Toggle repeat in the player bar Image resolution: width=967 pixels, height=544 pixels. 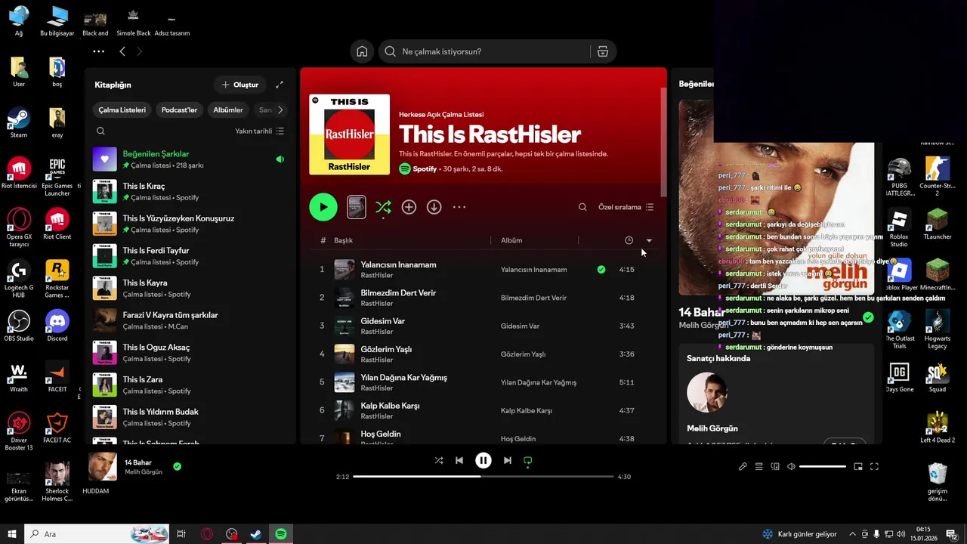coord(528,460)
